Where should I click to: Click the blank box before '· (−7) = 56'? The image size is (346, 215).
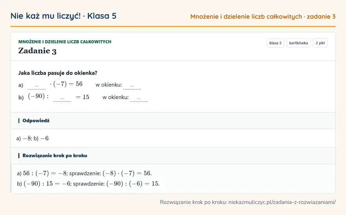pos(37,86)
